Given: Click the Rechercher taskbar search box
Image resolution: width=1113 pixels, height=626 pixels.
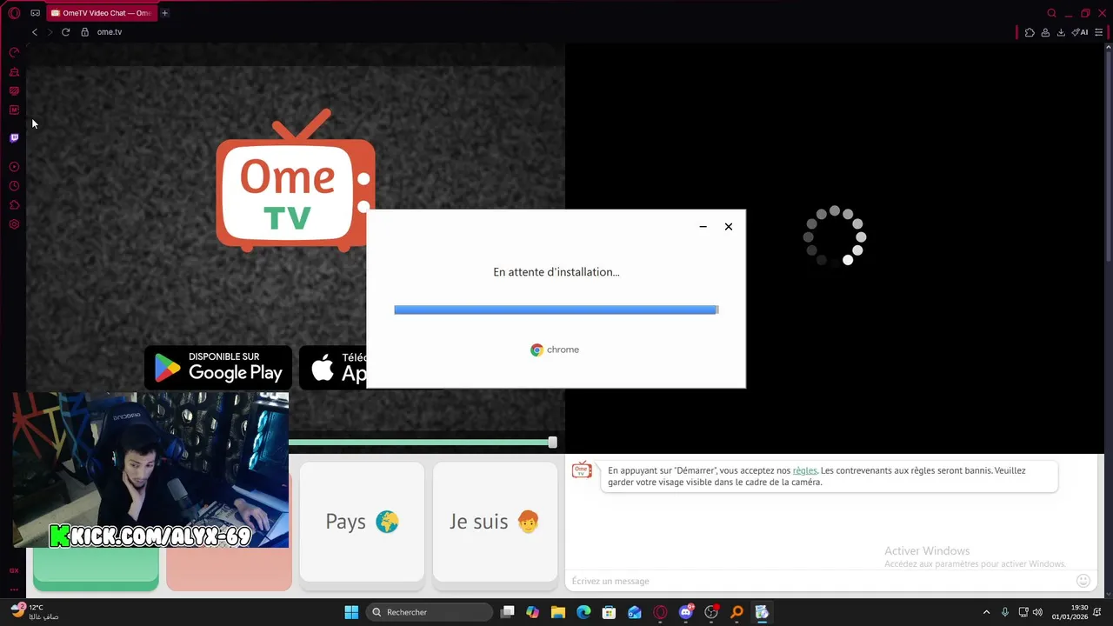Looking at the screenshot, I should pos(430,612).
